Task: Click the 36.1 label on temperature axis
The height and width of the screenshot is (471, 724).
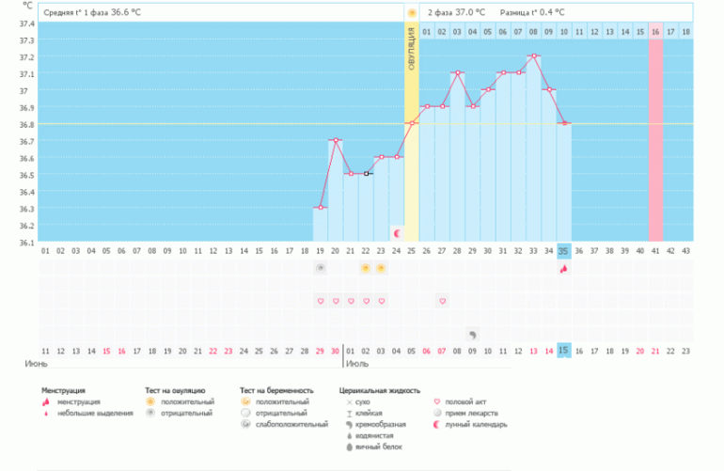Action: 26,243
